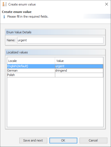Click the blue info icon
The height and width of the screenshot is (147, 111).
coord(4,17)
